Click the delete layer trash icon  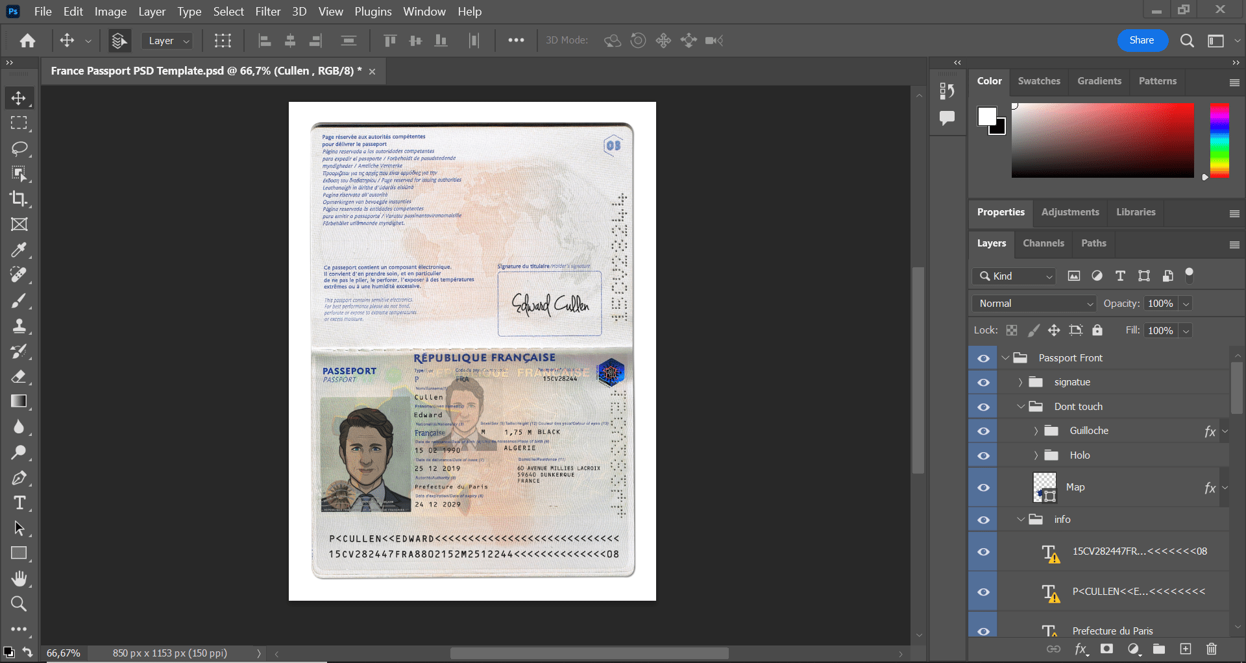coord(1211,649)
